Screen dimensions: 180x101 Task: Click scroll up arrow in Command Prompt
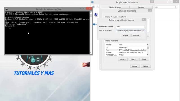click(91, 13)
